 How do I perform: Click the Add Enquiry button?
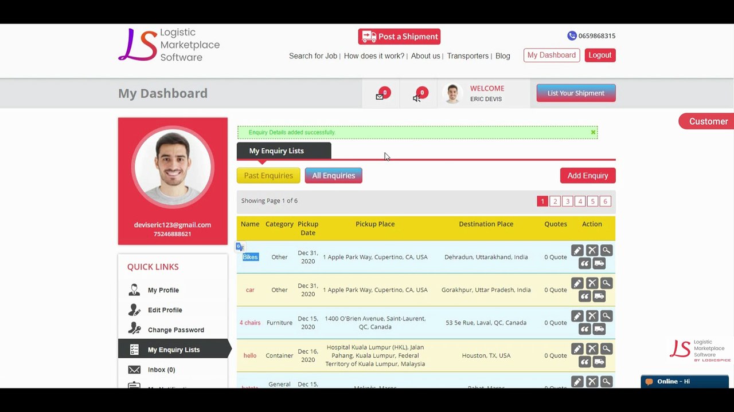tap(588, 176)
